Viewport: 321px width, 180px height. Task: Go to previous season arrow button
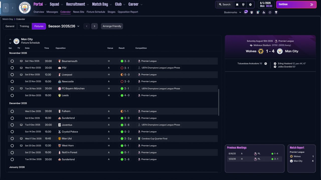[87, 26]
